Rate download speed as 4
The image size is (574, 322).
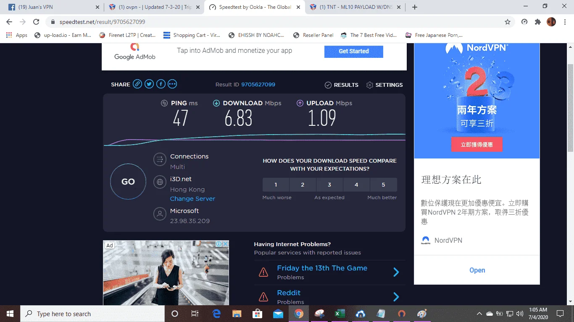(356, 184)
